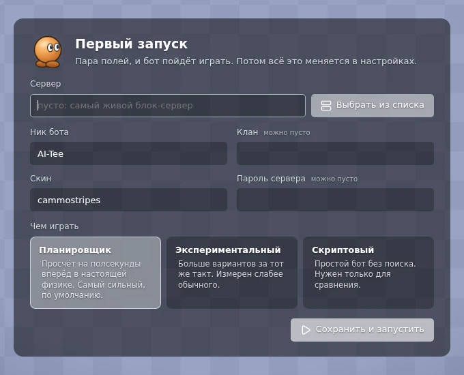Viewport: 464px width, 375px height.
Task: Click Сохранить и запустить button
Action: tap(362, 330)
